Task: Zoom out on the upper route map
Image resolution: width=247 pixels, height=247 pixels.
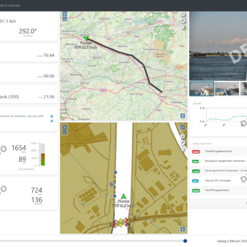Action: (65, 19)
